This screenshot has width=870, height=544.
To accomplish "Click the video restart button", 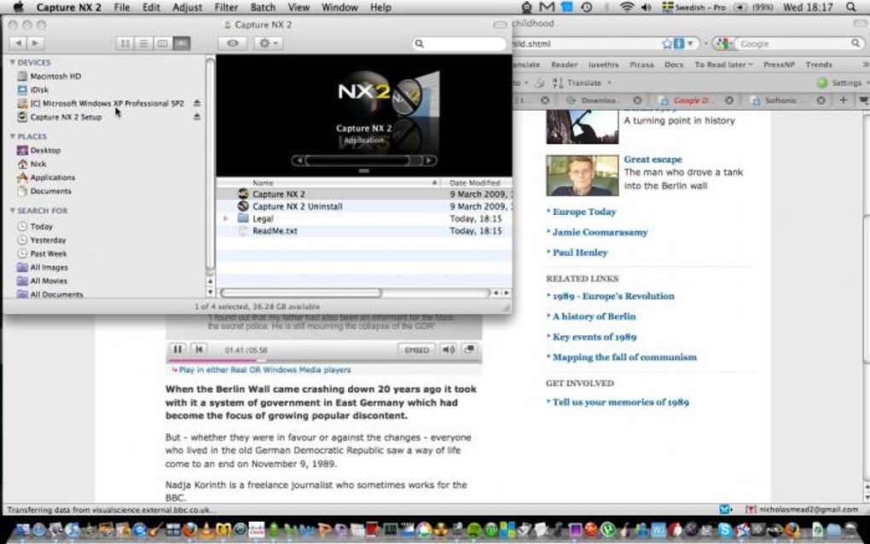I will coord(199,349).
